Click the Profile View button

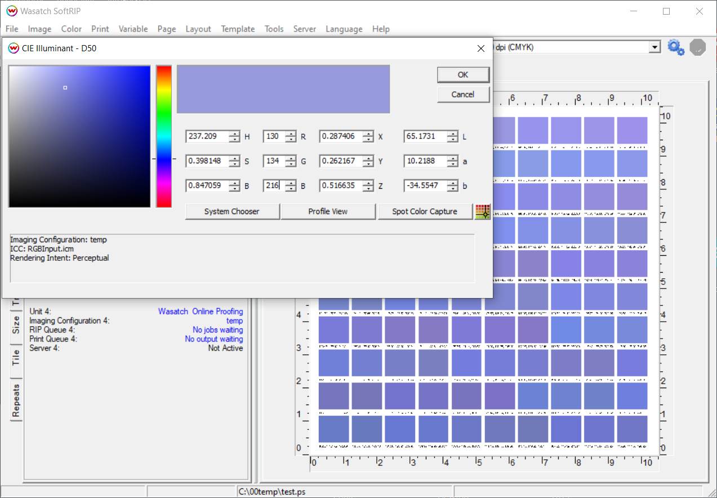tap(328, 211)
